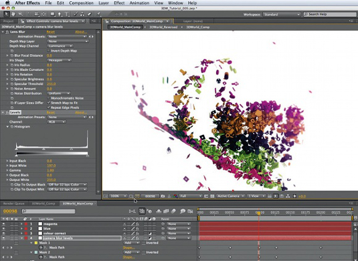Select the Brush tool

click(x=76, y=14)
